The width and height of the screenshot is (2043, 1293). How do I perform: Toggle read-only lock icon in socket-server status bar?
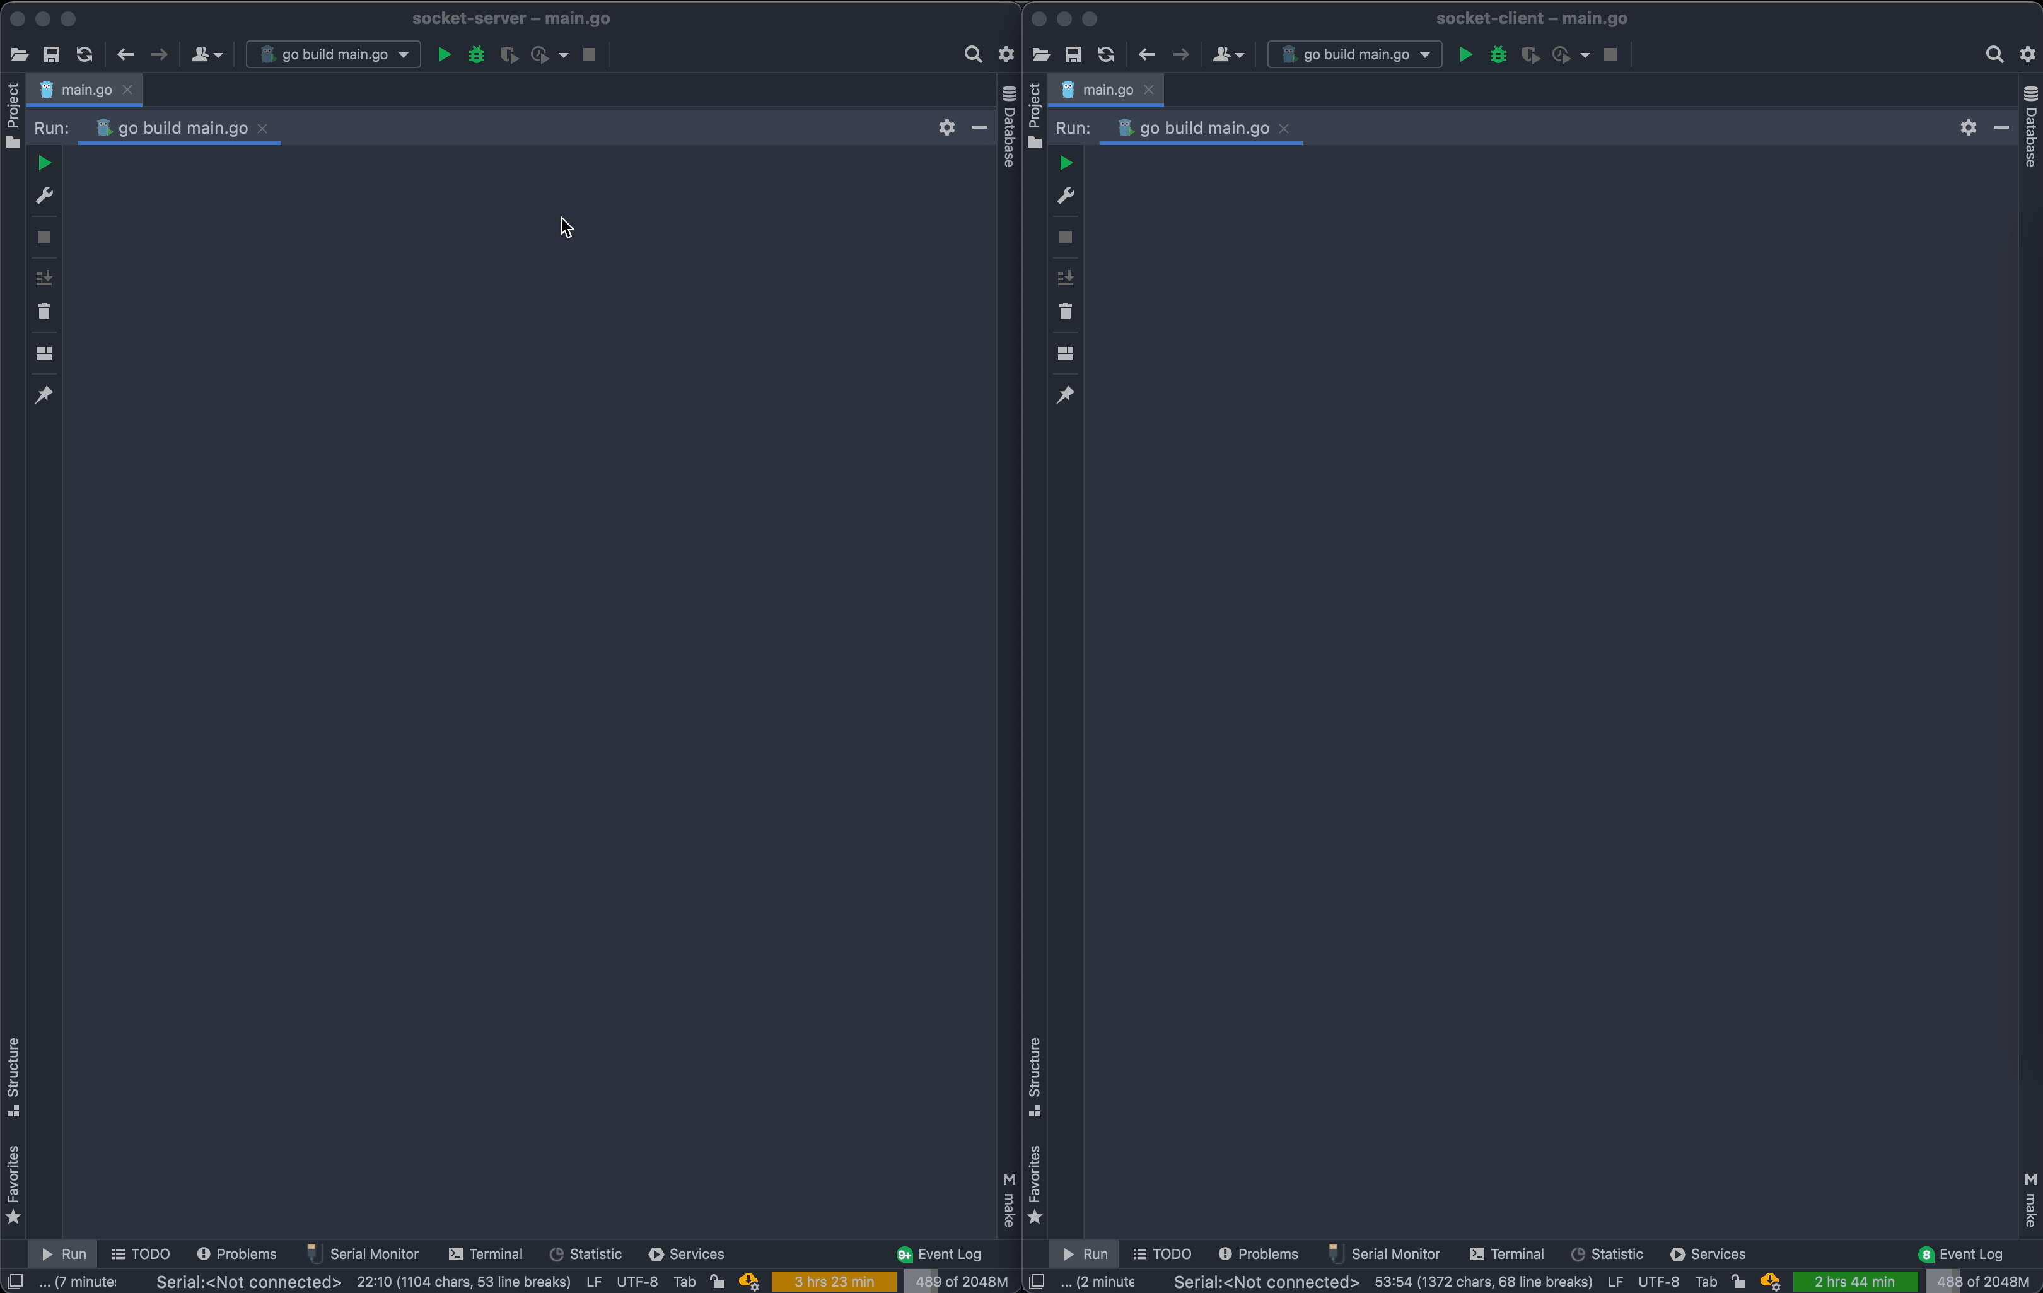click(717, 1281)
